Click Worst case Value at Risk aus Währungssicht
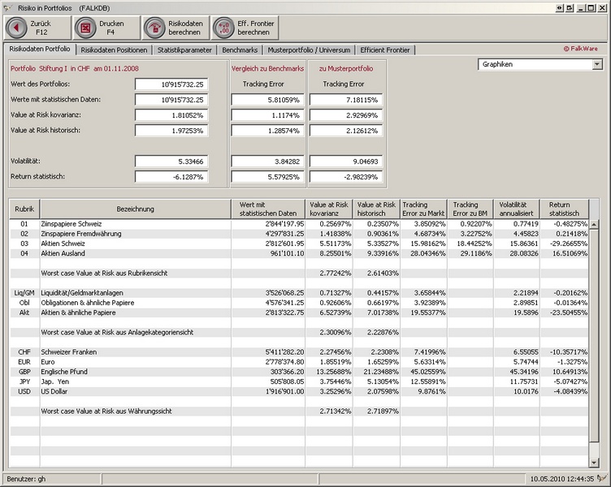The width and height of the screenshot is (611, 487). pos(106,411)
